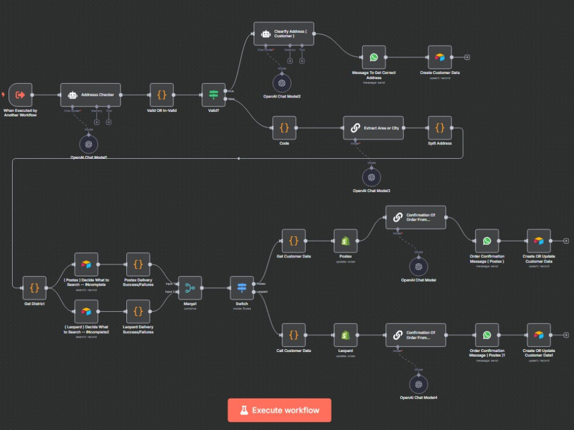This screenshot has height=430, width=574.
Task: Open the 'Message To Get Correct Address' WhatsApp node
Action: [x=374, y=57]
